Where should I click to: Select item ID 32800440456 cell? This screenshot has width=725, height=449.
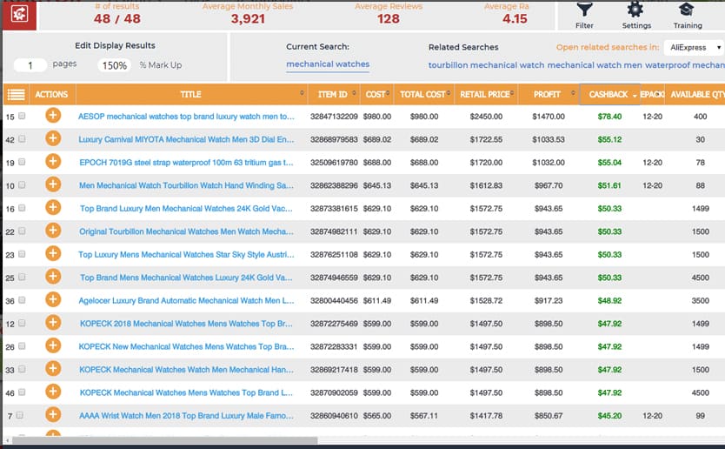point(334,301)
